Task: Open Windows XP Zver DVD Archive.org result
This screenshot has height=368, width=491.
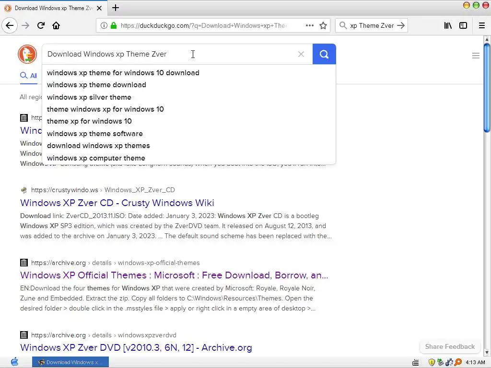Action: click(x=136, y=348)
